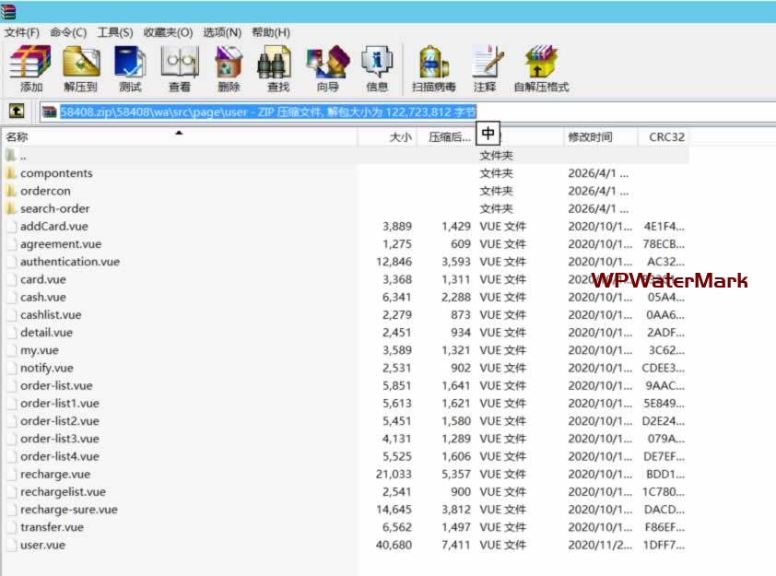Select the recharge-sure.vue file
Screen dimensions: 776x576
[68, 510]
